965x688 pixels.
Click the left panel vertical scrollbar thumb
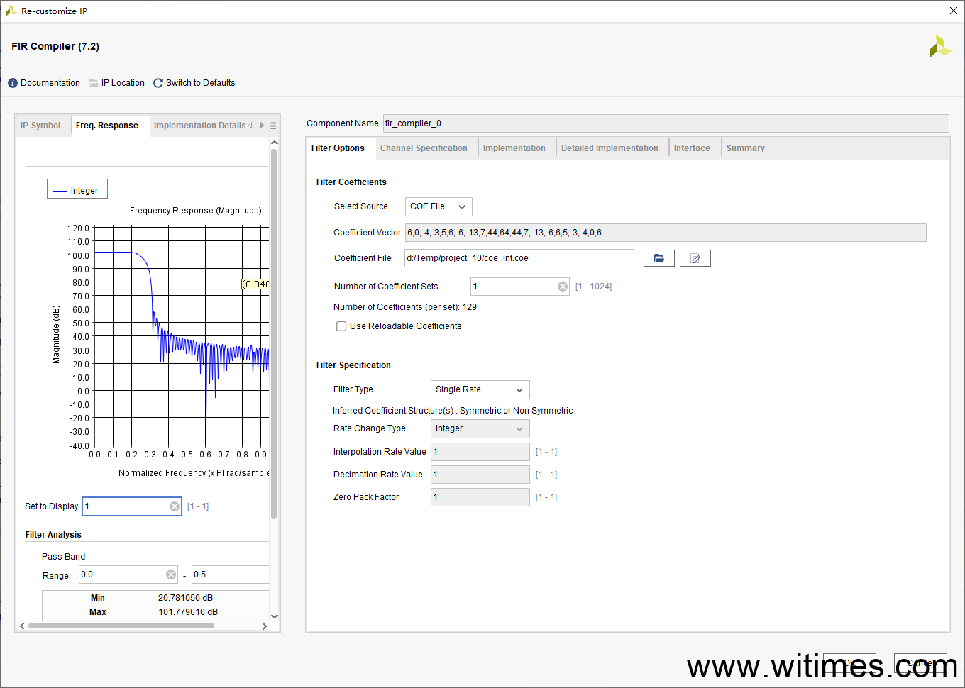(274, 333)
